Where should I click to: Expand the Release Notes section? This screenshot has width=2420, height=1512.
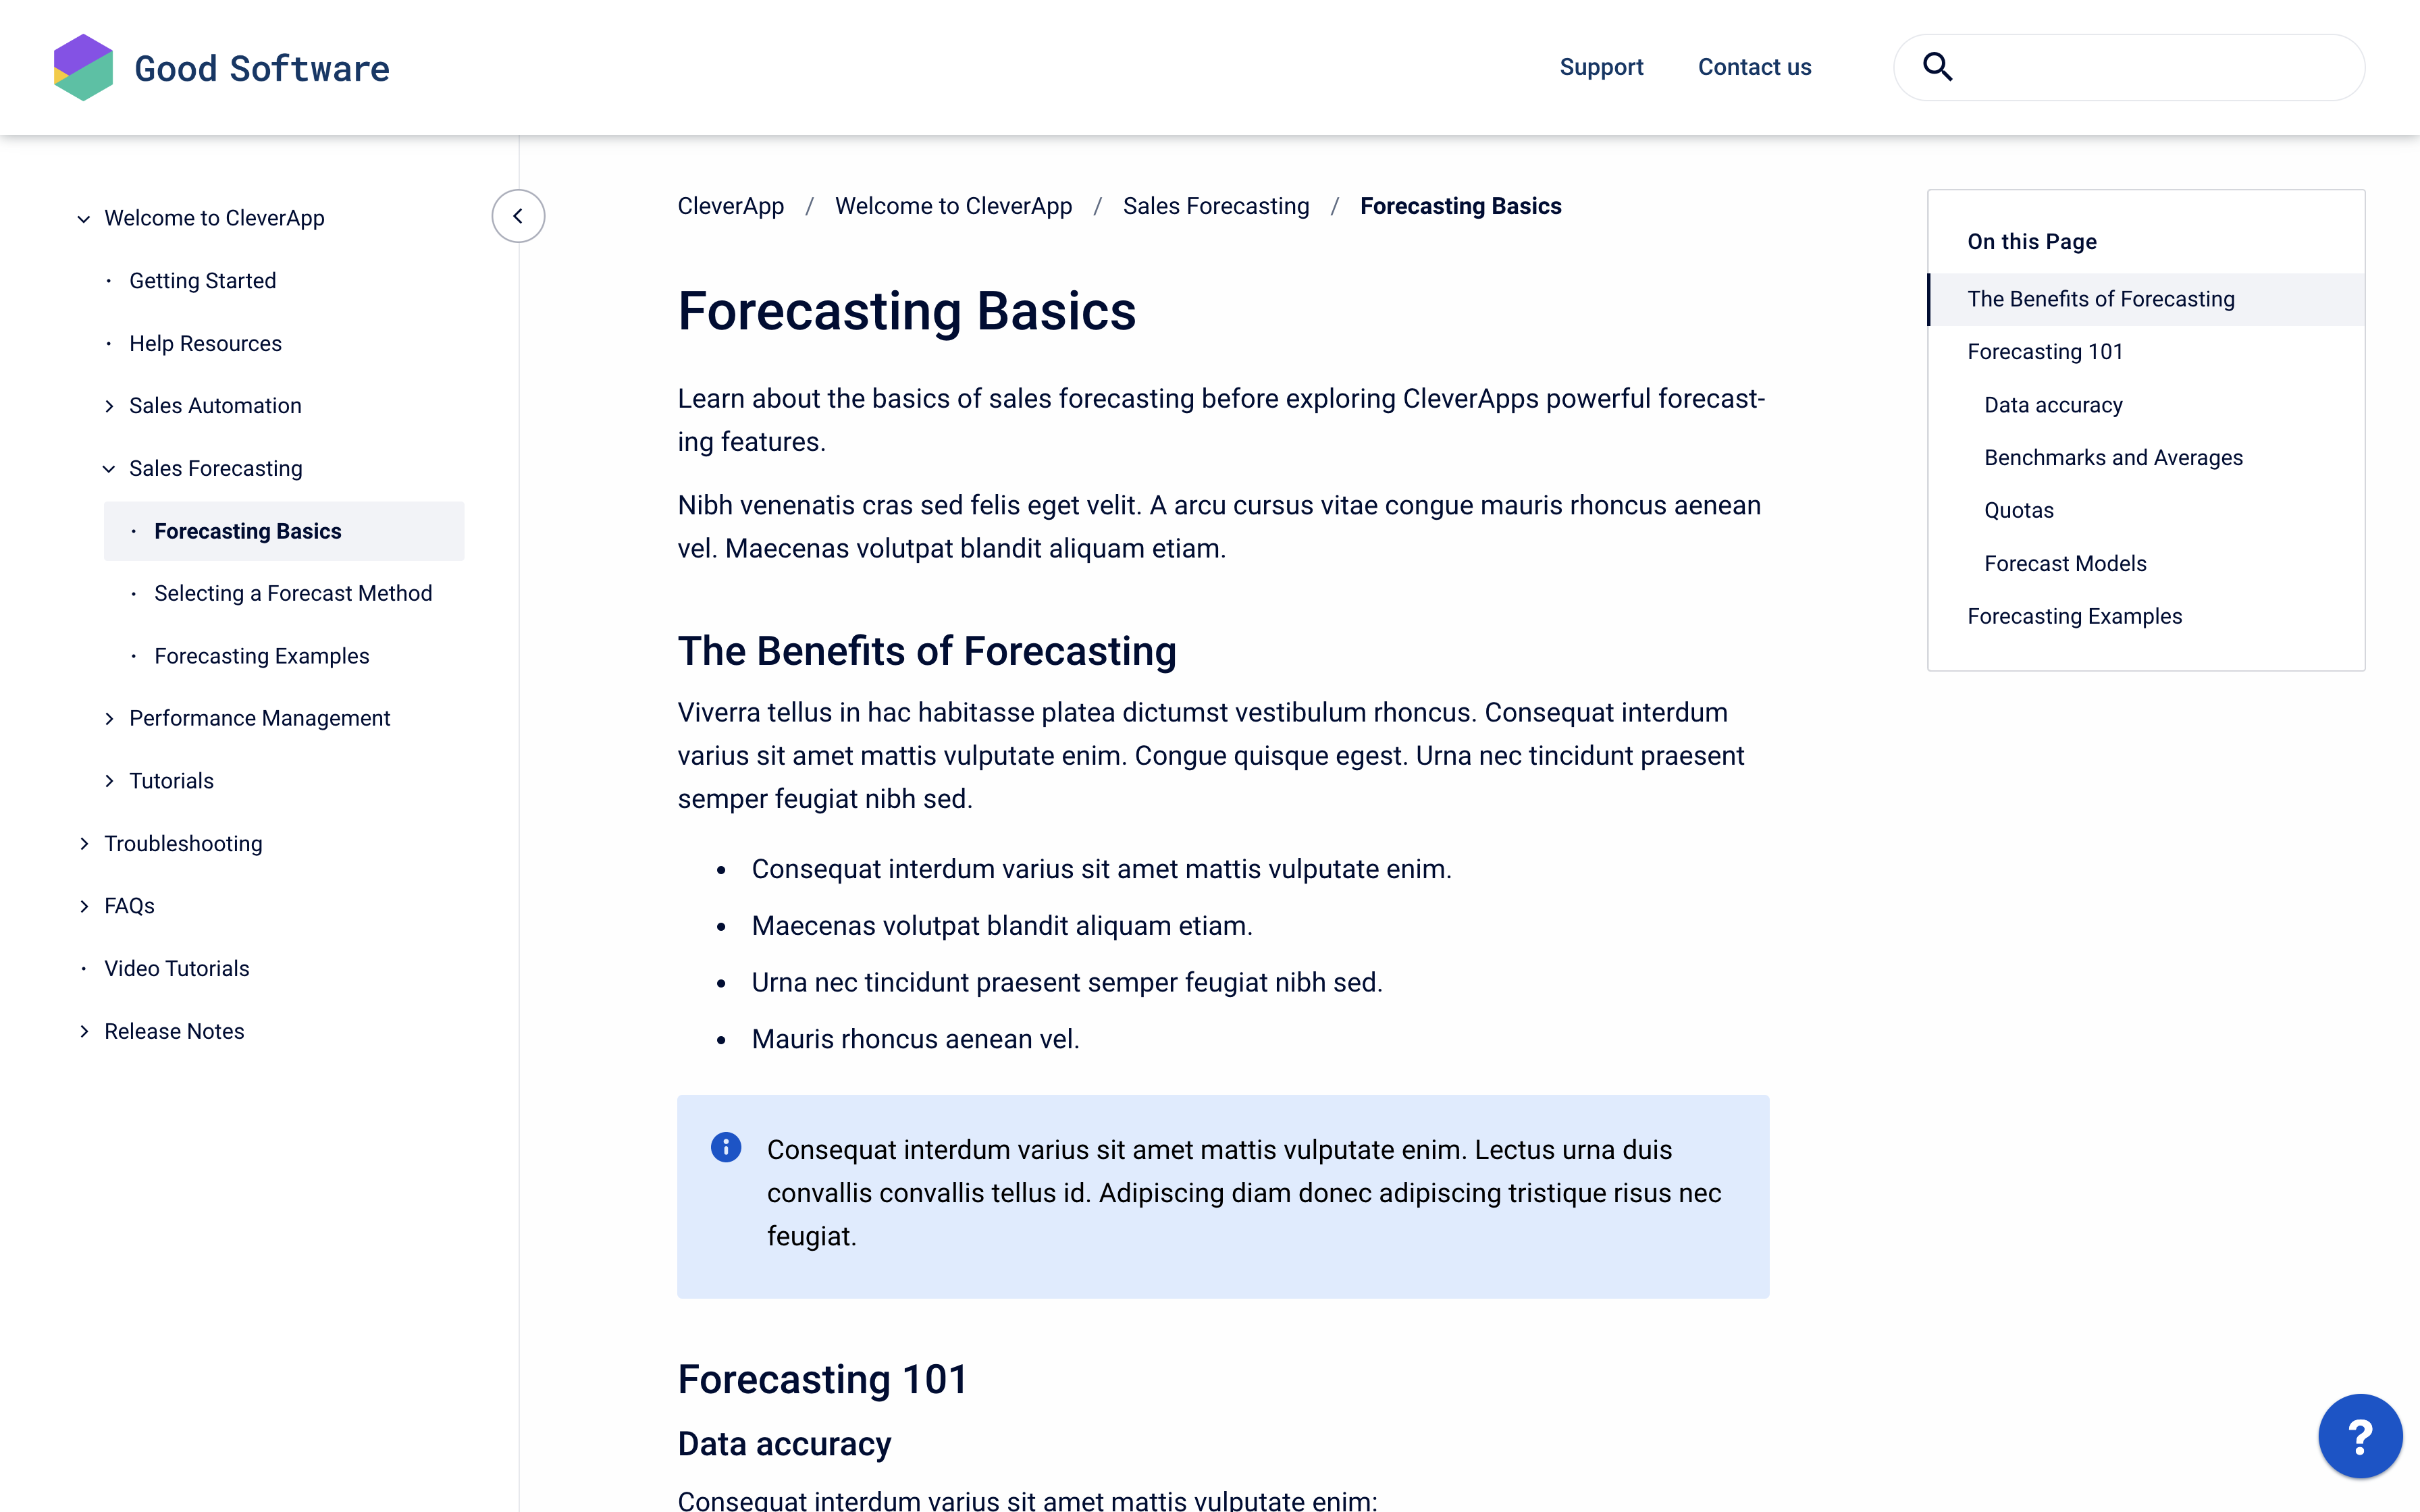pos(84,1031)
